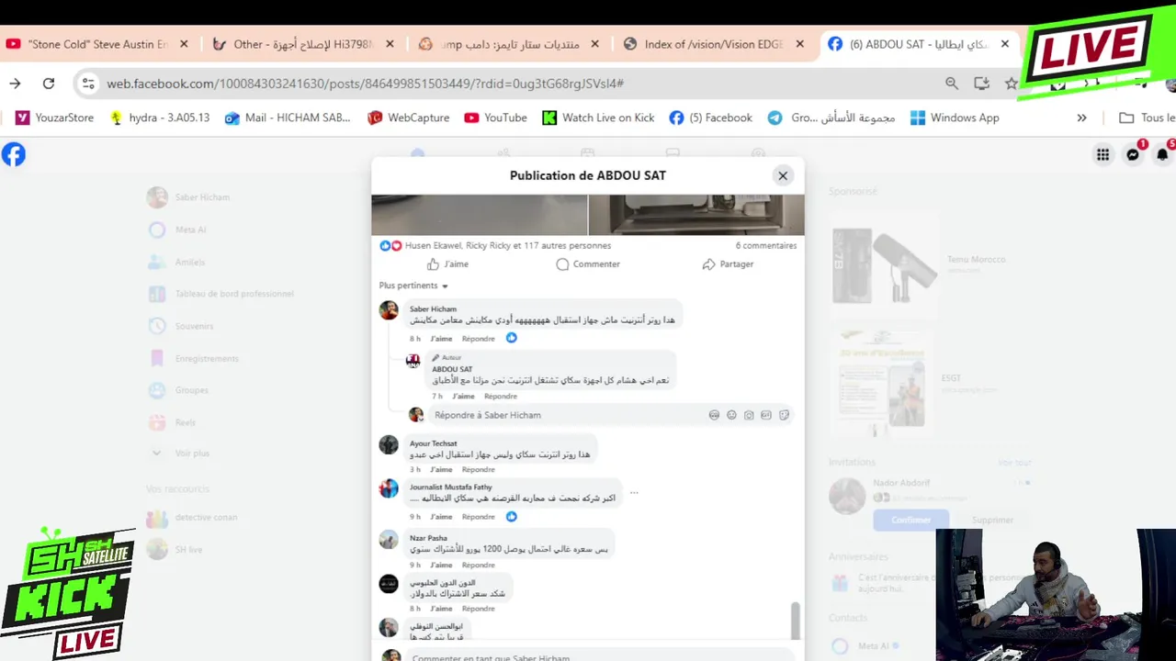The height and width of the screenshot is (661, 1176).
Task: Open Meta AI in the left sidebar
Action: (177, 230)
